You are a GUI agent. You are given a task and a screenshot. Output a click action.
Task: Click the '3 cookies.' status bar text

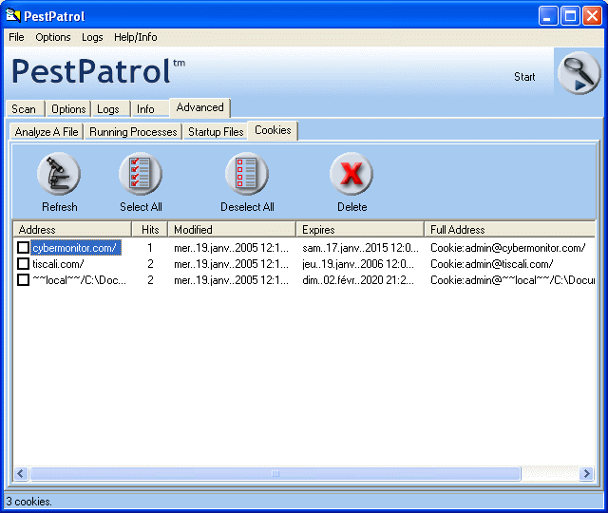point(29,502)
